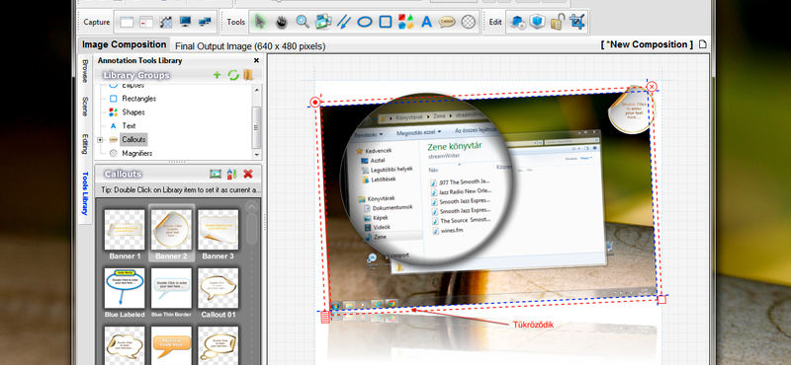Delete callout with red X icon
This screenshot has height=365, width=791.
click(x=248, y=174)
